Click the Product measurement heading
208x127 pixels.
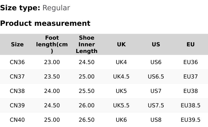(x=45, y=23)
